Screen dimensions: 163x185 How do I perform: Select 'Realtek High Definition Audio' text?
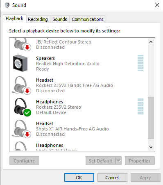[x=68, y=64]
